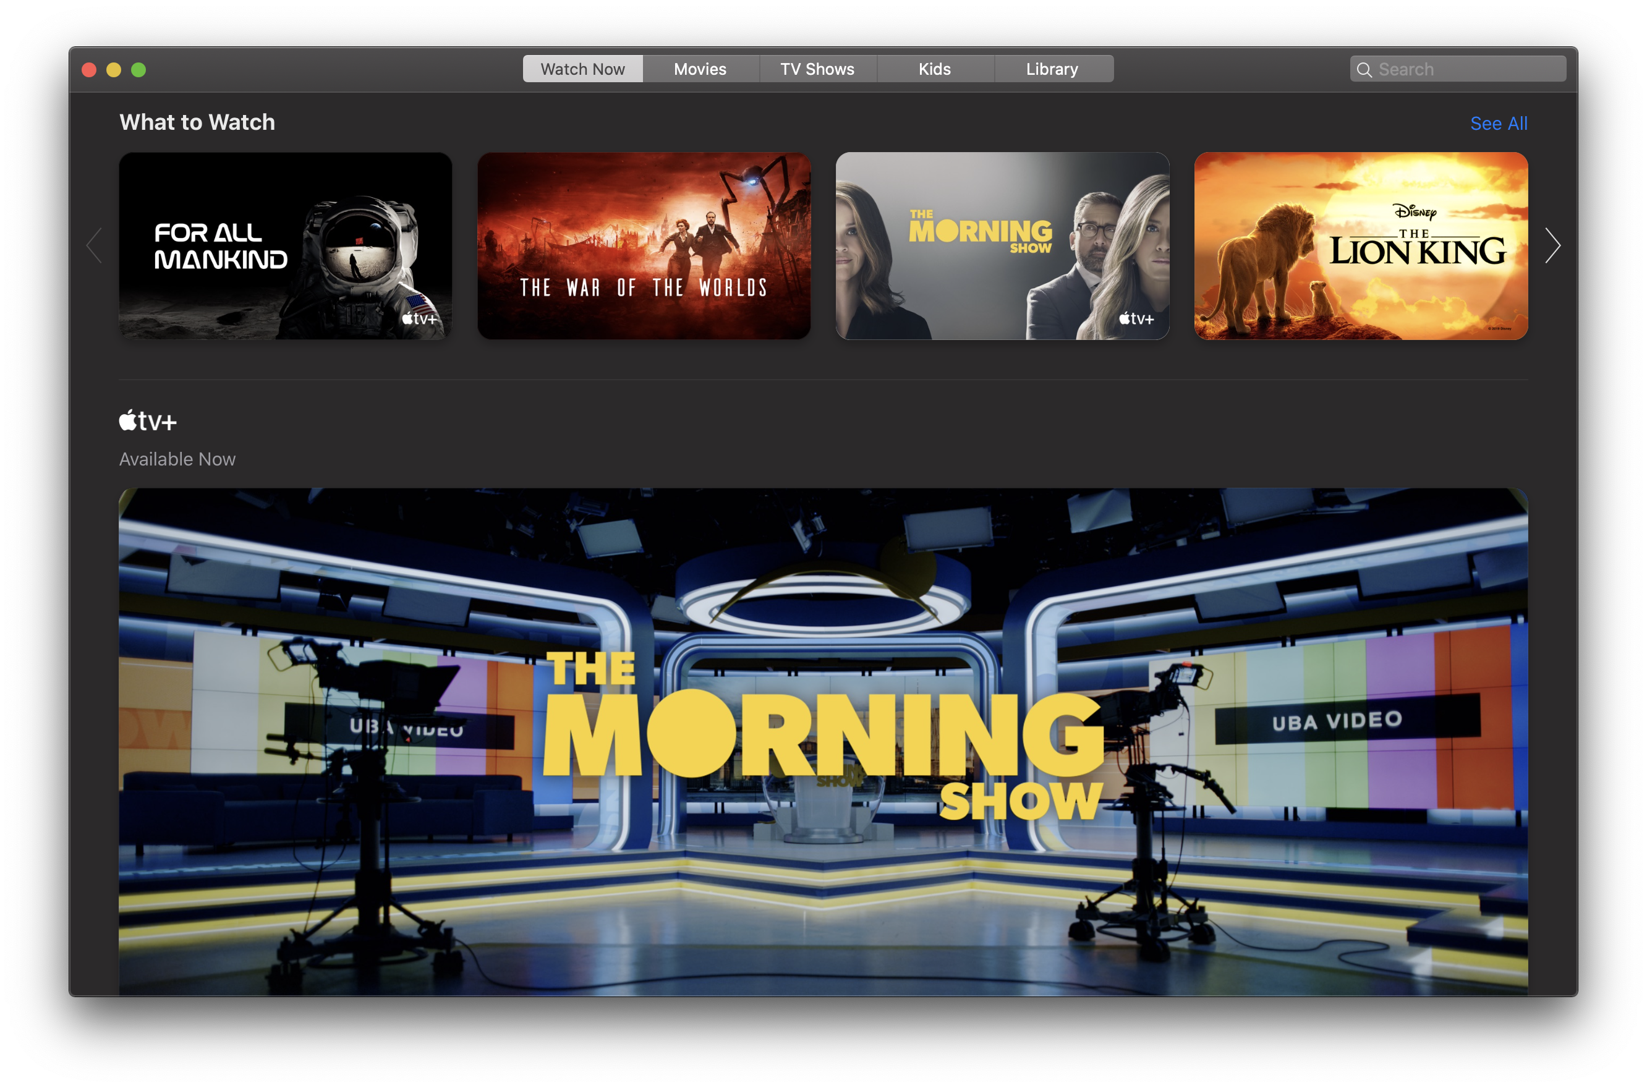
Task: Click the large Morning Show featured banner
Action: point(823,741)
